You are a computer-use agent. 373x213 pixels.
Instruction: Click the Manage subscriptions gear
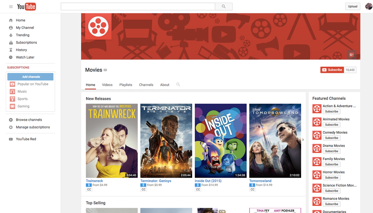[11, 127]
